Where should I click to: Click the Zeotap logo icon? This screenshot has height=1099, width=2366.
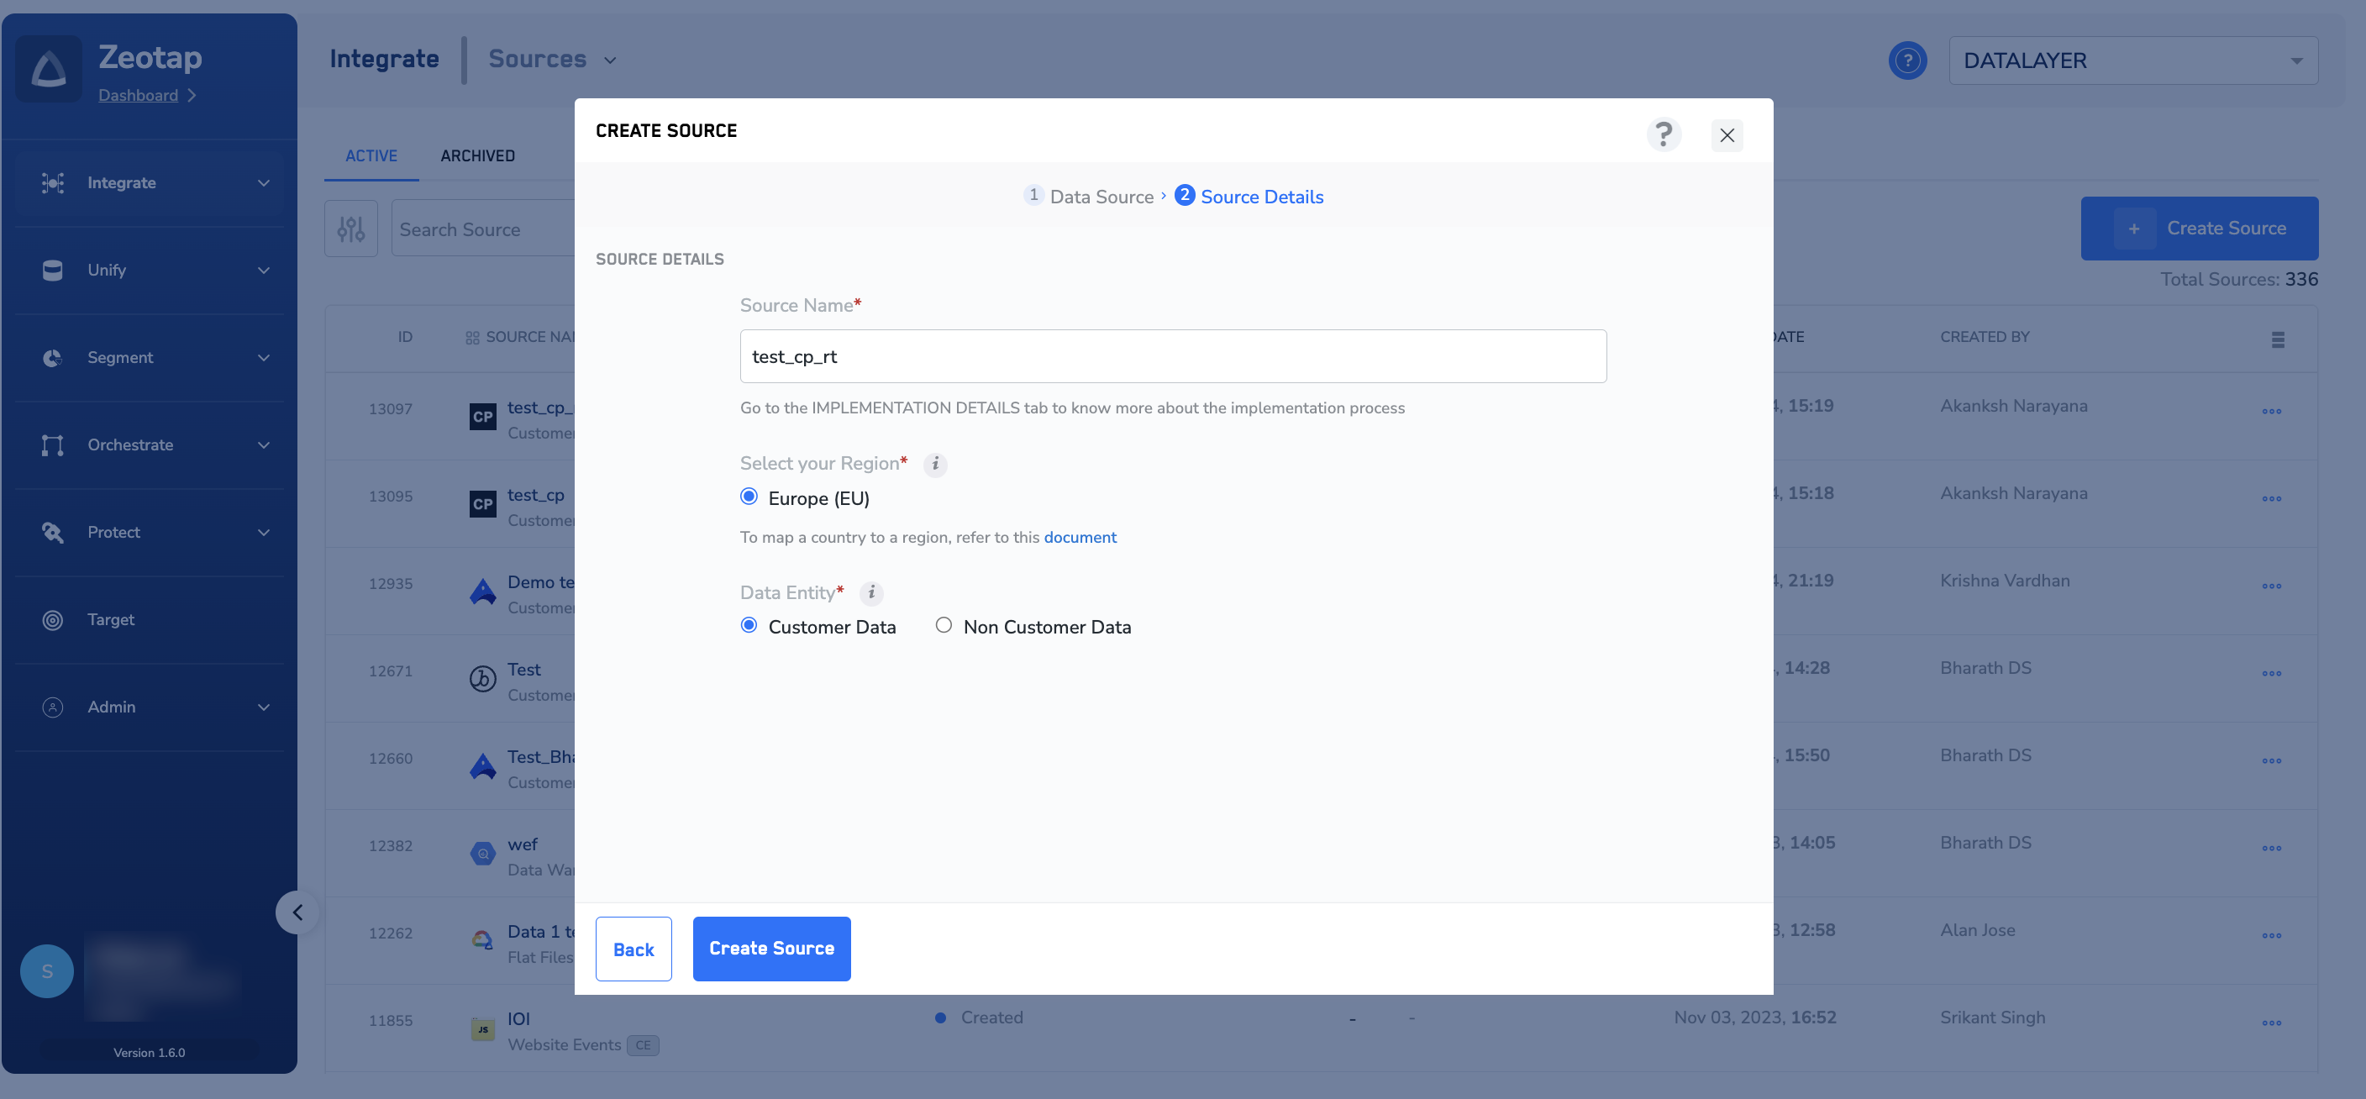pos(49,69)
